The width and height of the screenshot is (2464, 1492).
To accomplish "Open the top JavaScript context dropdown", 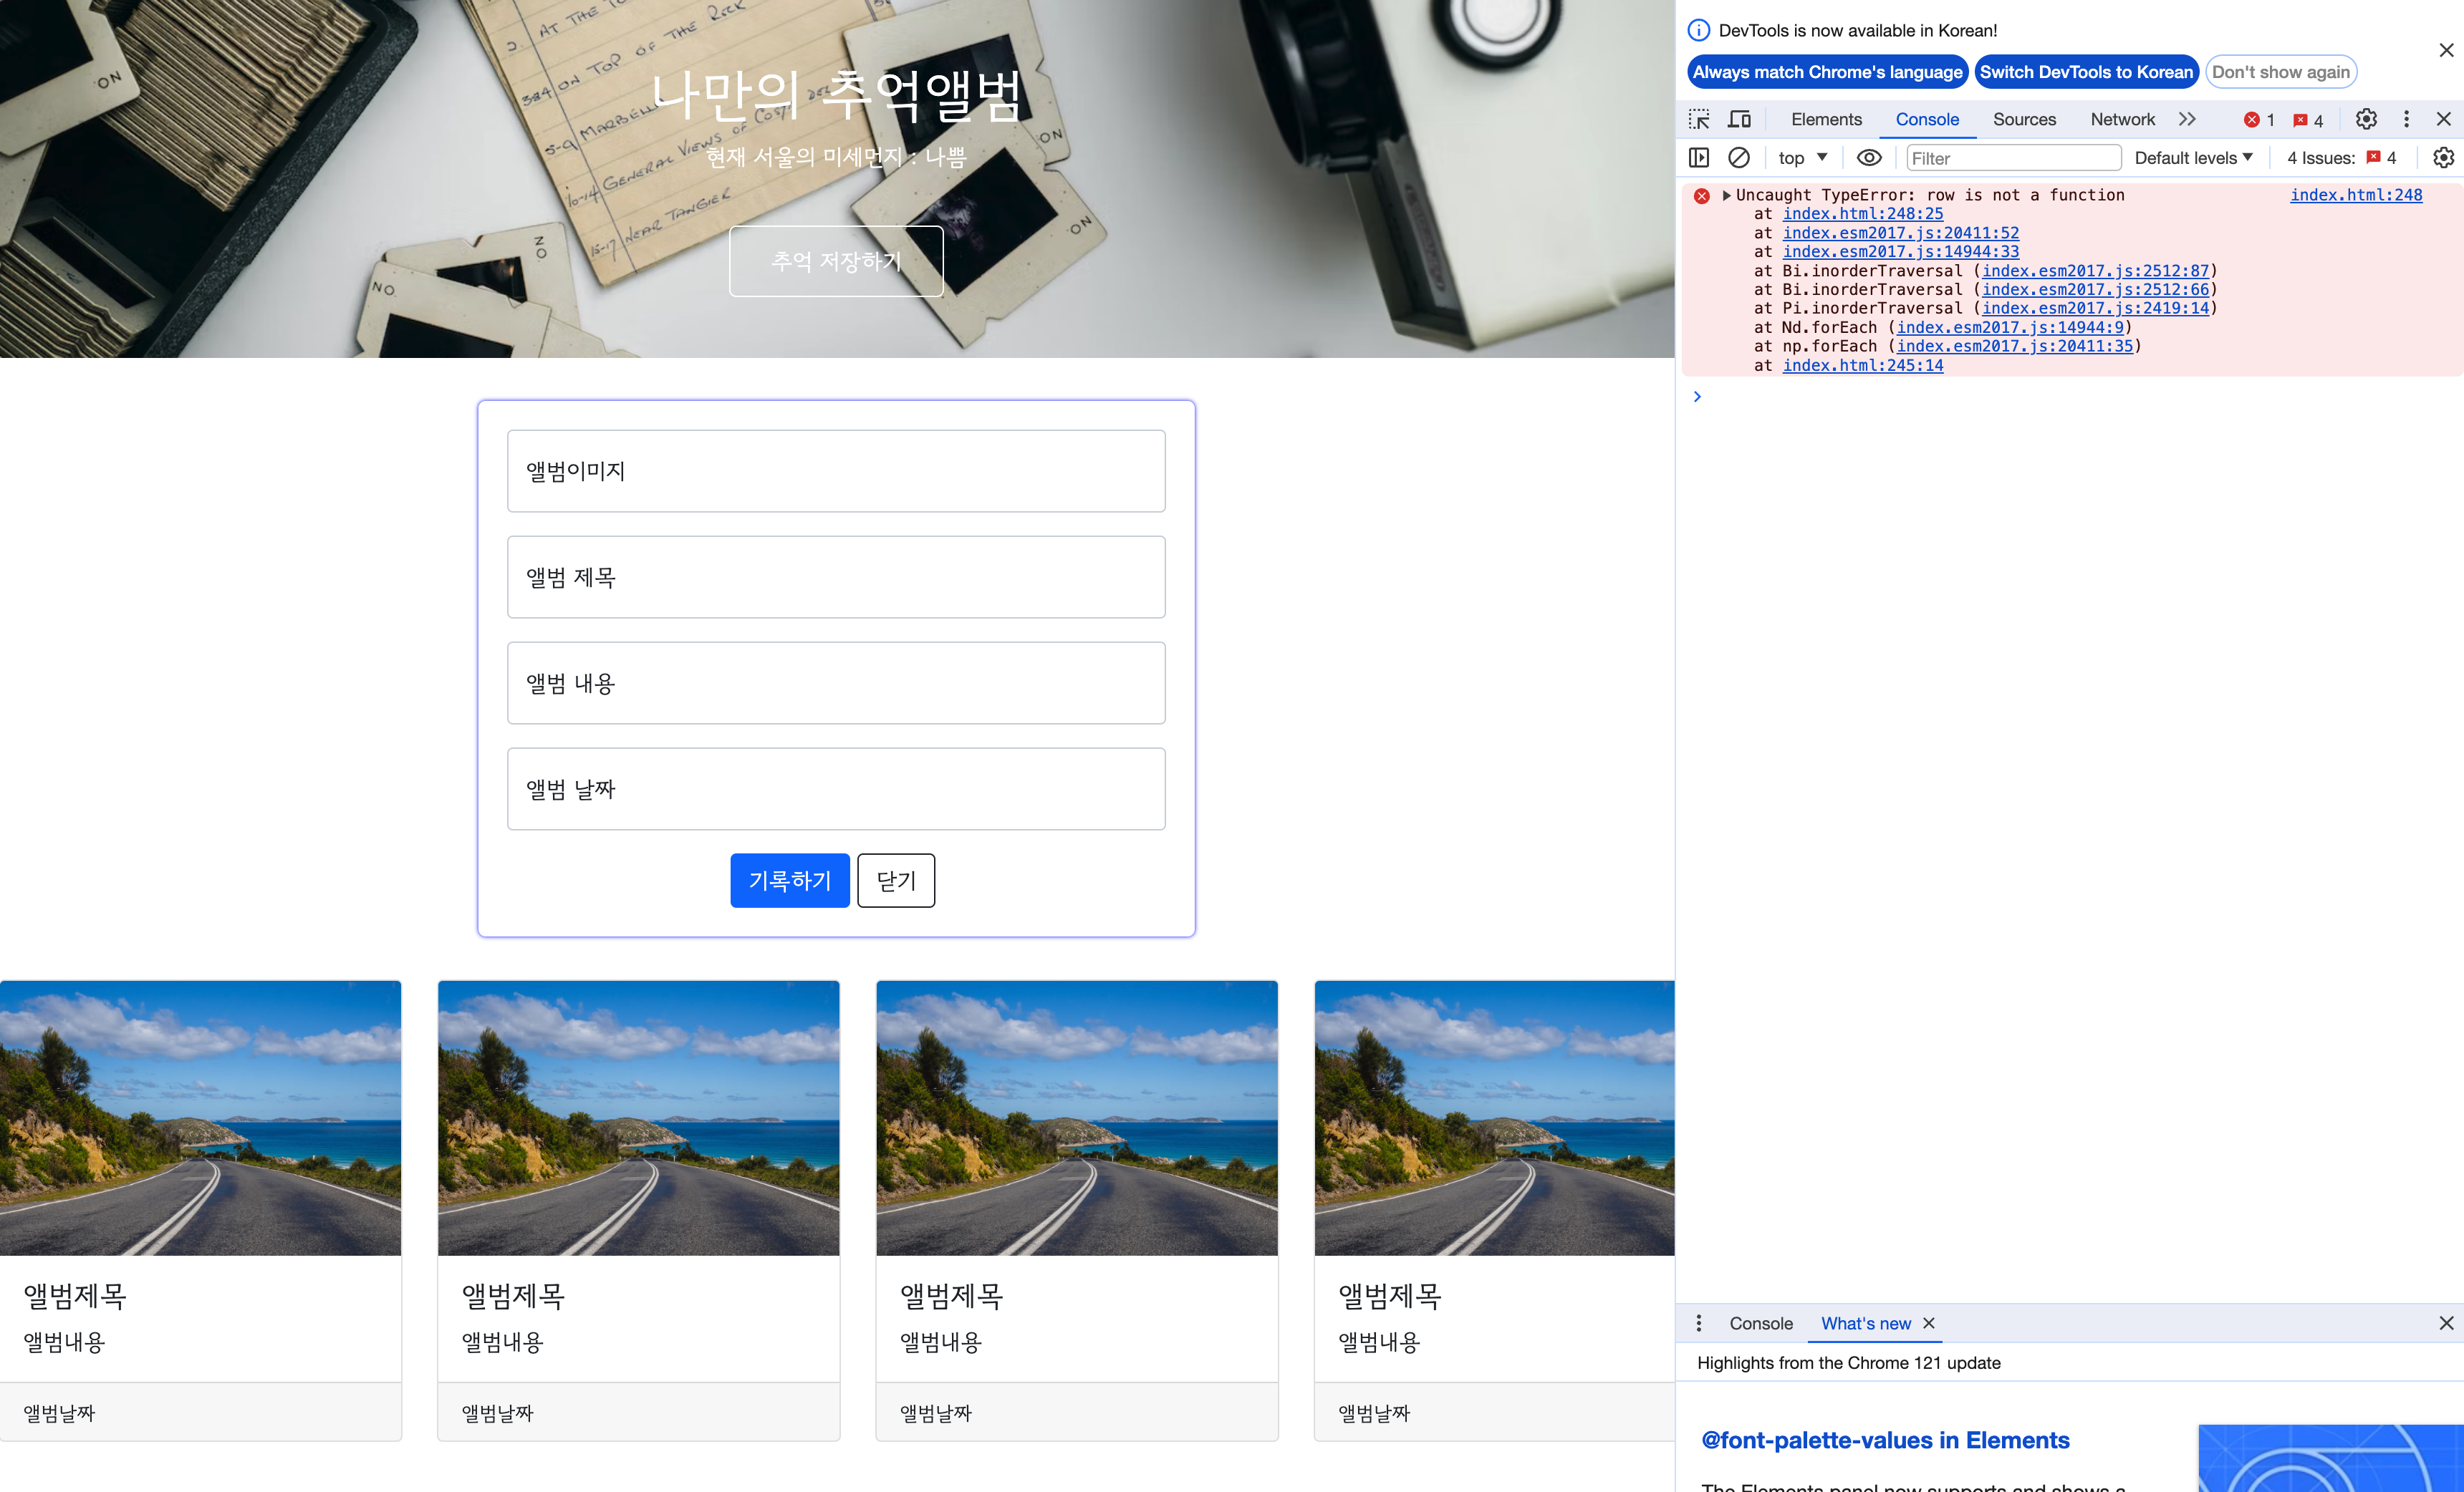I will coord(1802,158).
